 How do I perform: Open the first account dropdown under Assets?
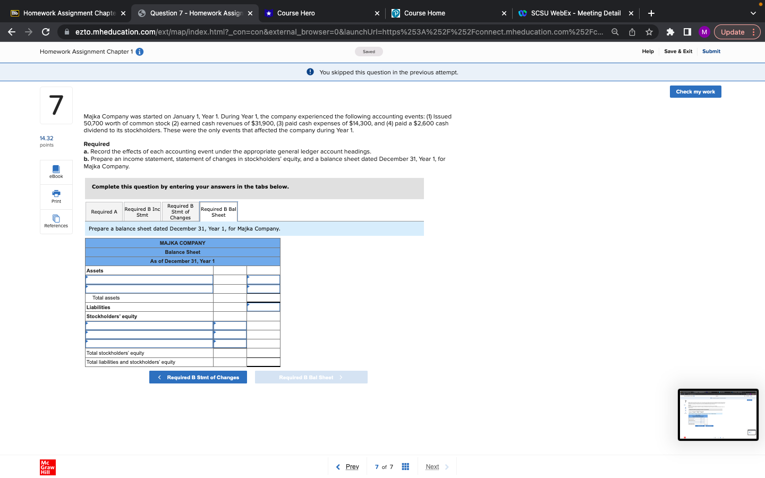(x=149, y=279)
